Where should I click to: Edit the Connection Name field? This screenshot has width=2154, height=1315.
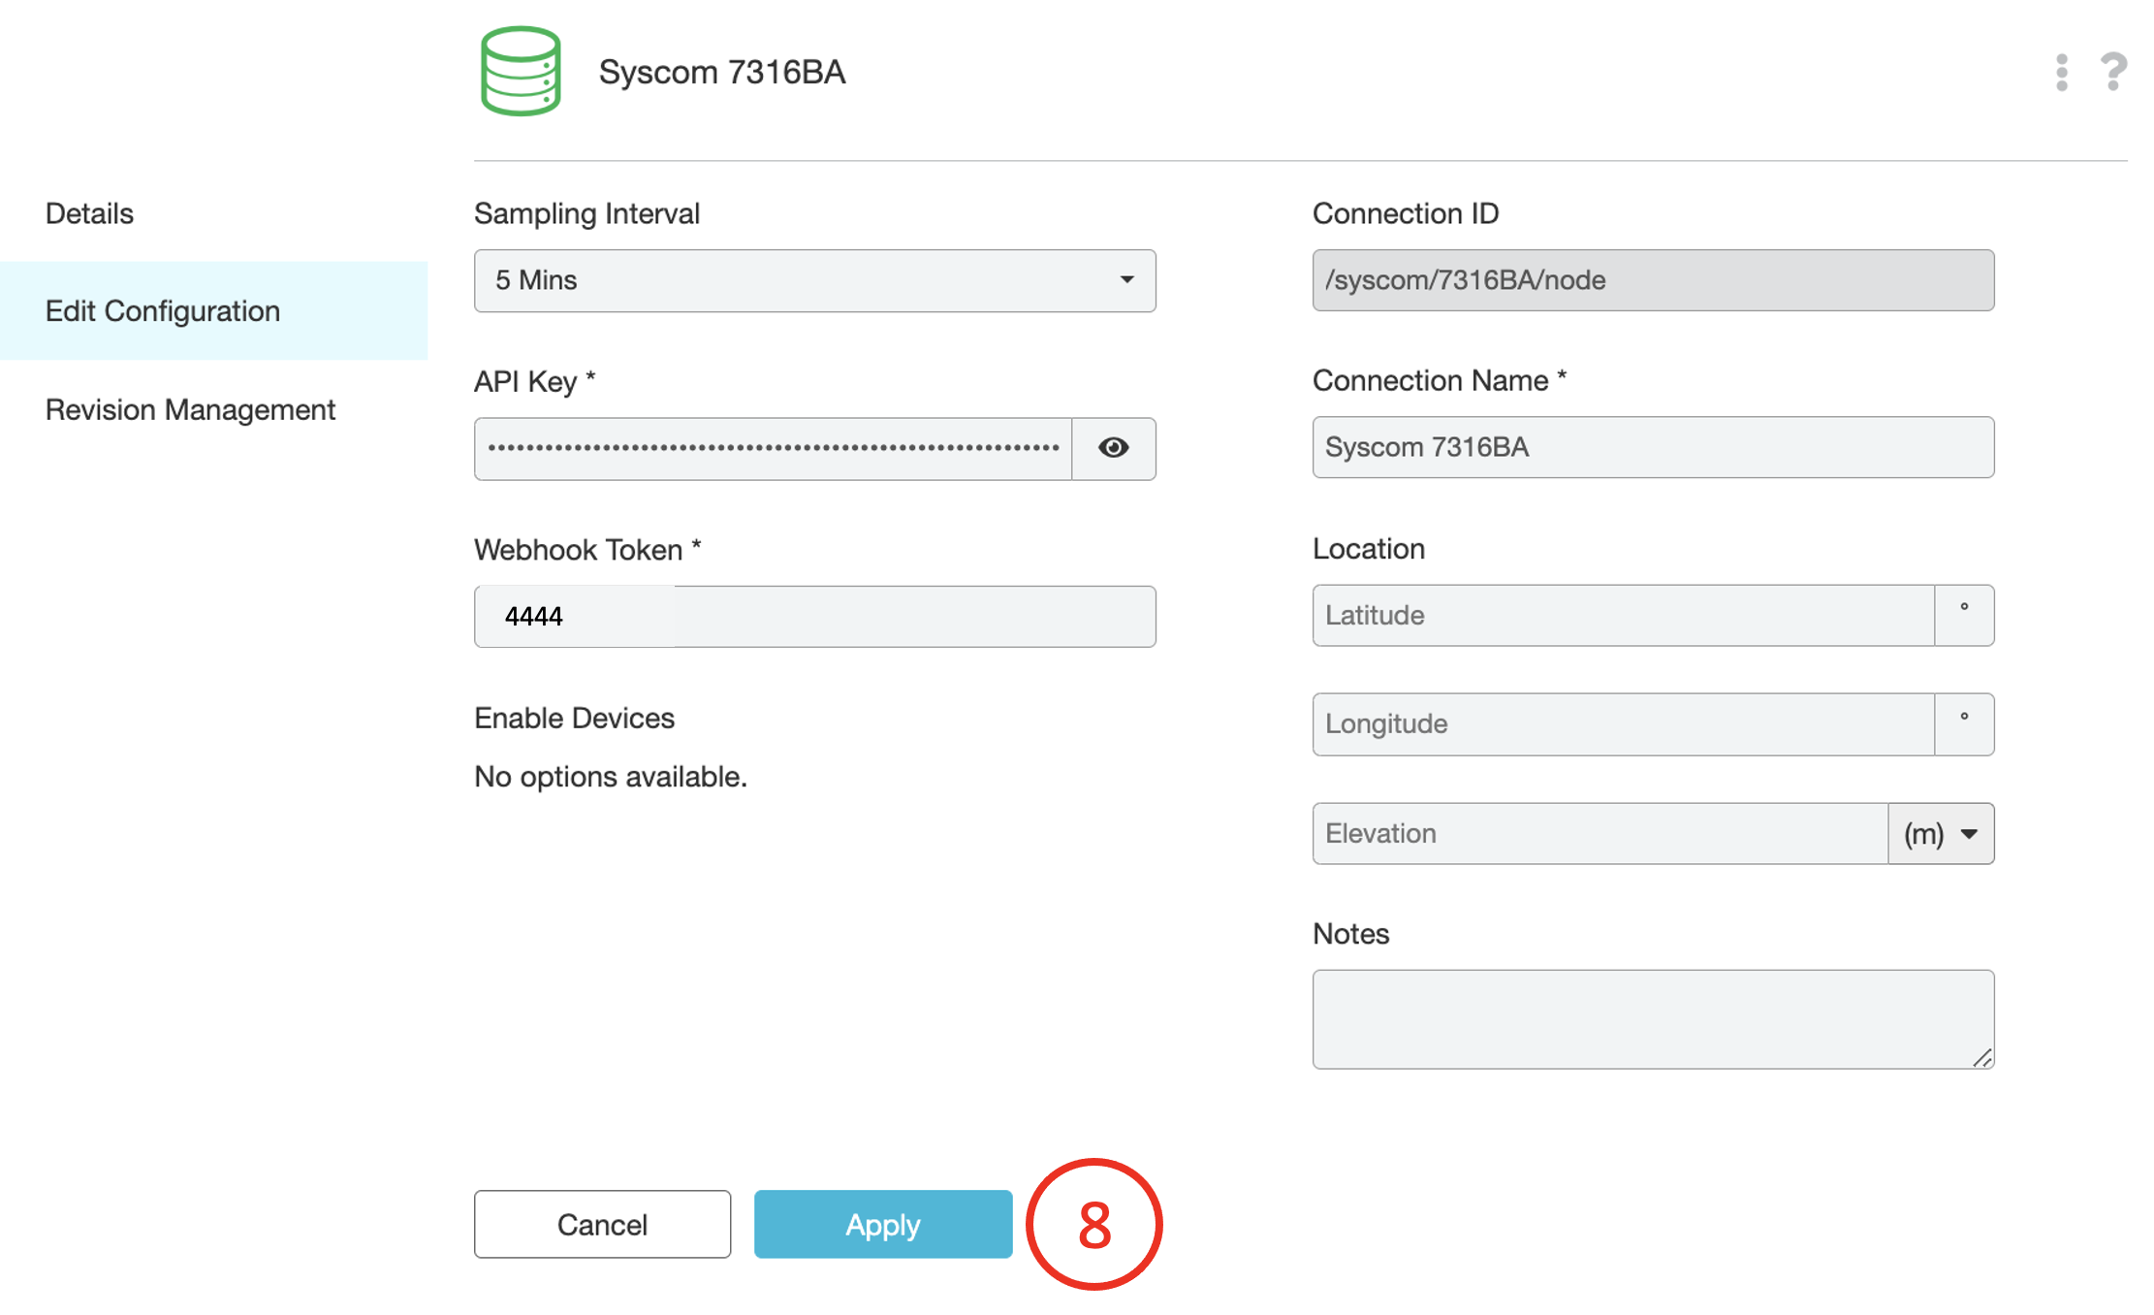tap(1653, 447)
